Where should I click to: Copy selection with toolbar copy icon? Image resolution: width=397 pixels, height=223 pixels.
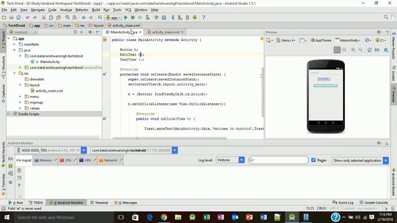click(51, 17)
